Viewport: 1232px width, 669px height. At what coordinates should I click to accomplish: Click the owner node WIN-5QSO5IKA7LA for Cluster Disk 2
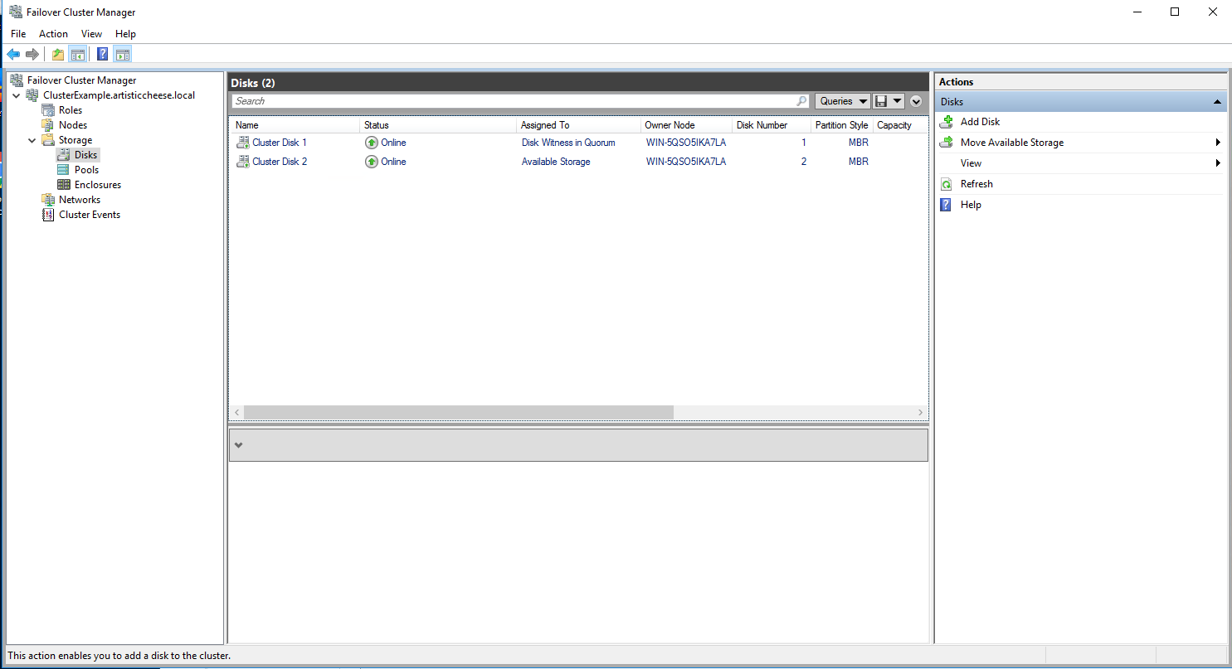686,162
